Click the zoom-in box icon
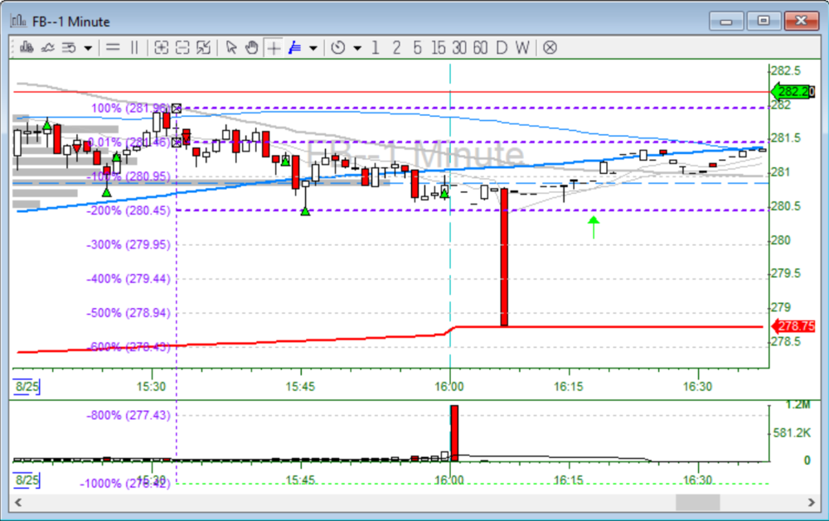This screenshot has width=829, height=521. pos(161,47)
